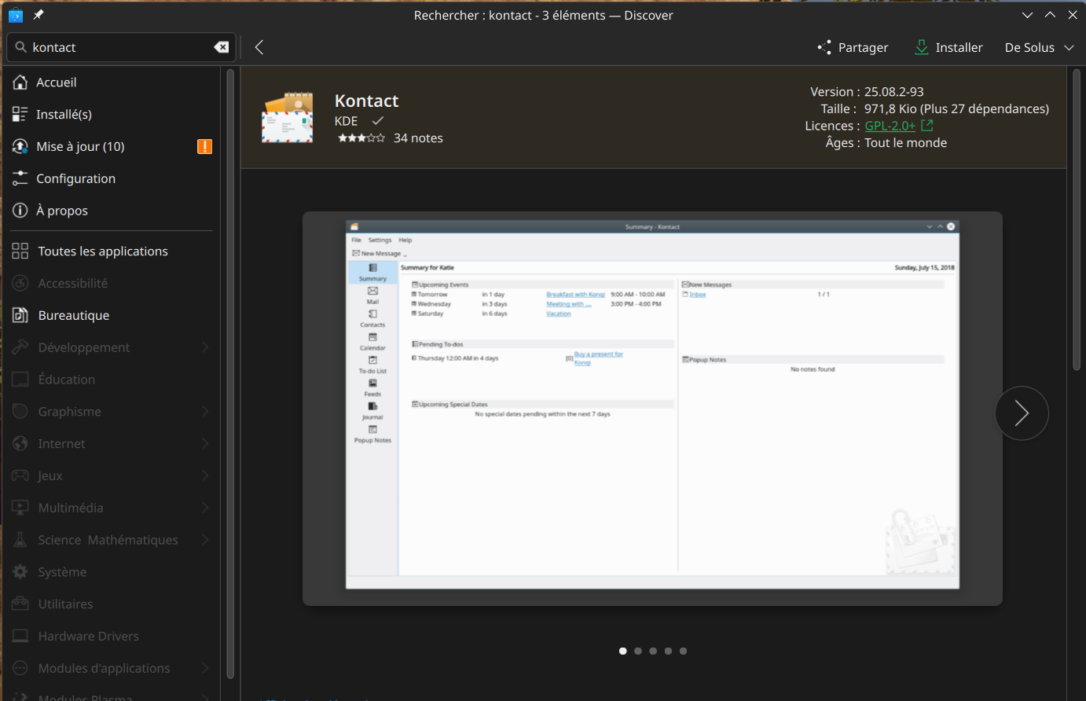
Task: Expand the Développement category chevron
Action: (x=205, y=347)
